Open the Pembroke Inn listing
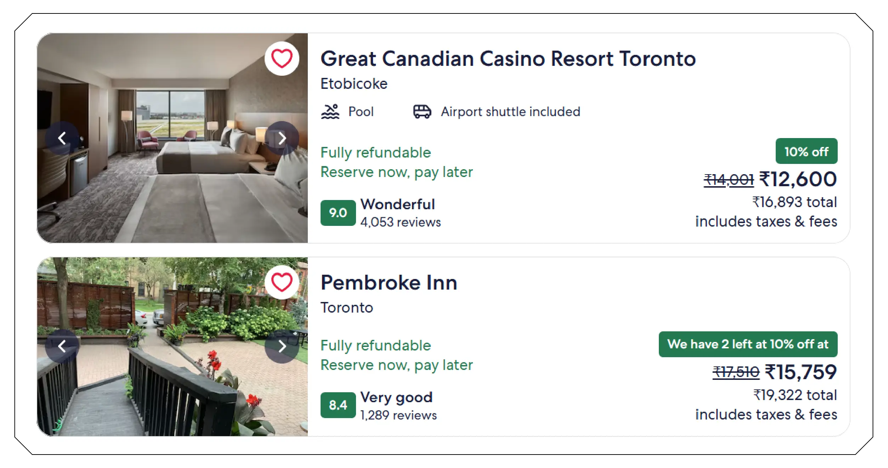The image size is (888, 468). click(x=389, y=282)
